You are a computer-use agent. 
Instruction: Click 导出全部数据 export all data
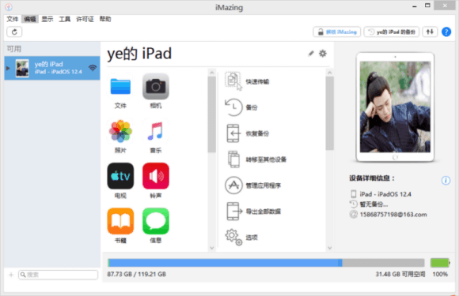click(253, 212)
